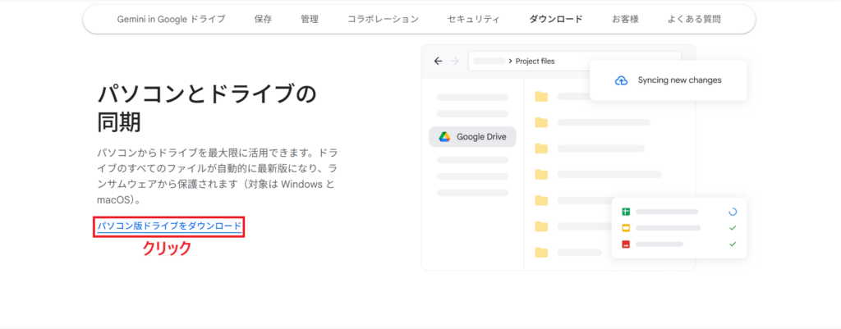
Task: Open the Gemini in Google ドライブ tab
Action: tap(170, 19)
